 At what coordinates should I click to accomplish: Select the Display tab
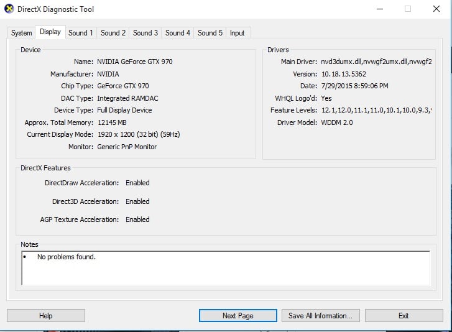coord(50,32)
